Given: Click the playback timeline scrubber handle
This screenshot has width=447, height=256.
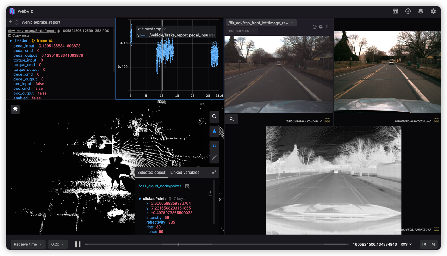Looking at the screenshot, I should point(179,244).
